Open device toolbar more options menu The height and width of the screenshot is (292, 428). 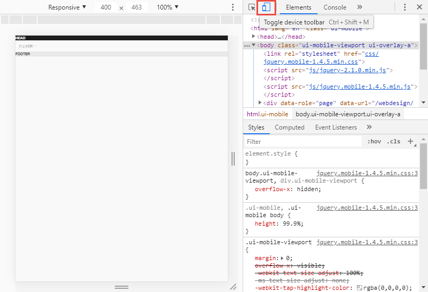tap(233, 7)
